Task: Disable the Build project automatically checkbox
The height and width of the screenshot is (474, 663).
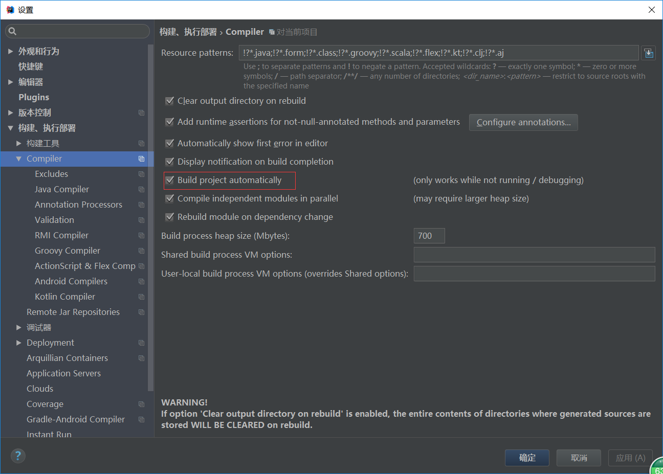Action: coord(169,180)
